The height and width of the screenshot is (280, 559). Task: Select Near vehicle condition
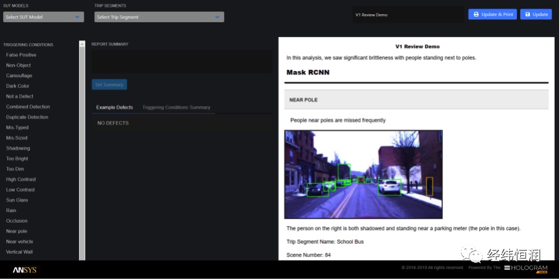tap(19, 242)
